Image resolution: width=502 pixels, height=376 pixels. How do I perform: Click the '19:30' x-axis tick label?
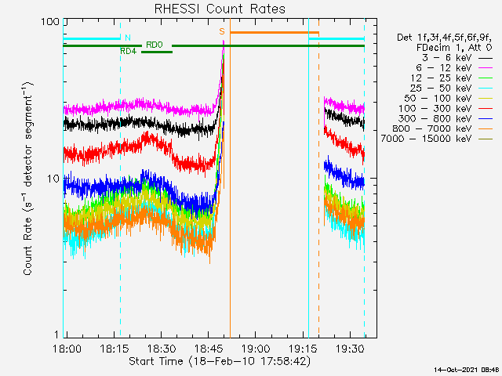[x=350, y=349]
